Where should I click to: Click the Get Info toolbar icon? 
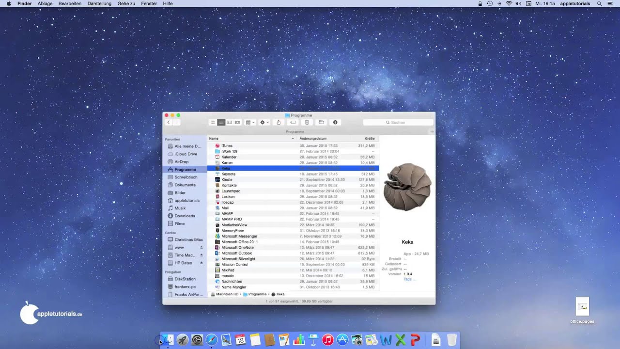tap(335, 123)
